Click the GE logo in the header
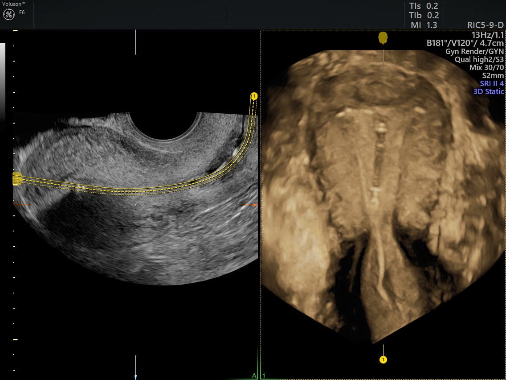Screen dimensions: 506x380 (x=8, y=14)
